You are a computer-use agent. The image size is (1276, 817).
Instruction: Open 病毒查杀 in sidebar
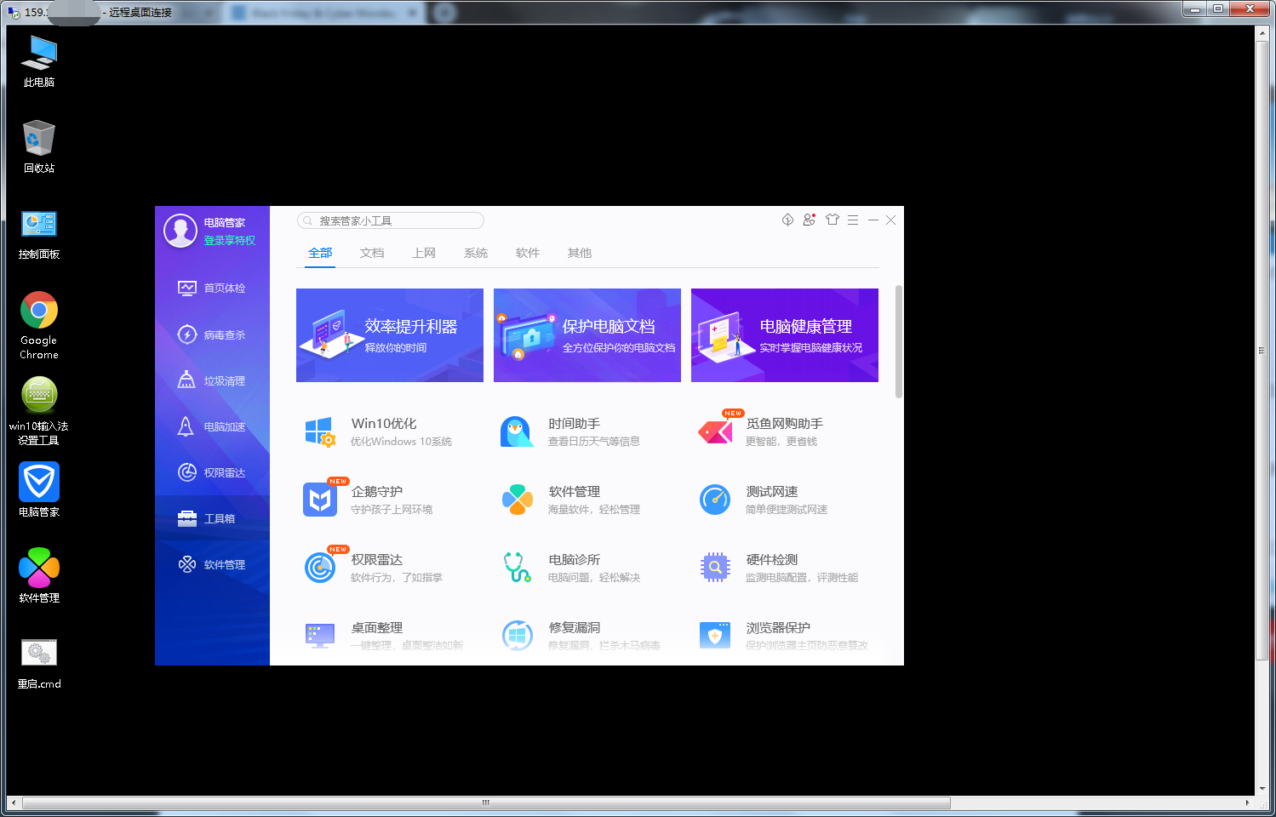point(212,334)
